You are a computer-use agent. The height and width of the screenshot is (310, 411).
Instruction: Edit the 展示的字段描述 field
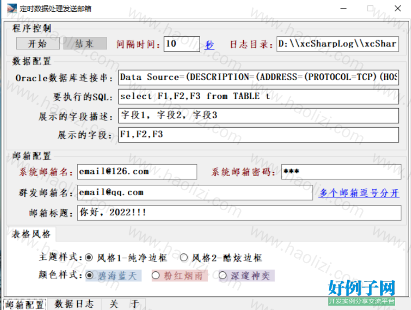pyautogui.click(x=259, y=115)
